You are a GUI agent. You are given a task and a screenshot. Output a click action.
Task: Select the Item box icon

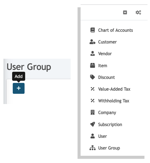93,65
